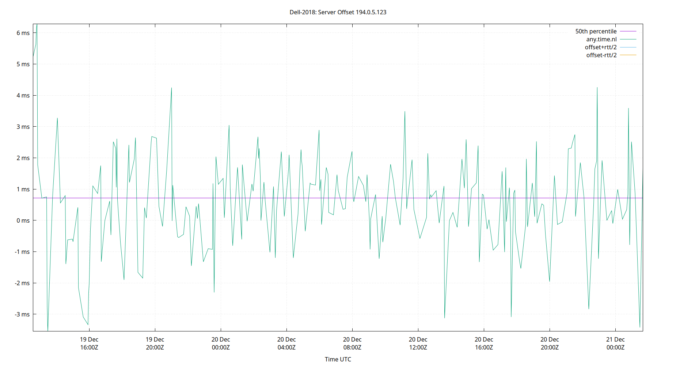Click the tallest green spike near 19 Dec 20:00Z

click(x=172, y=88)
